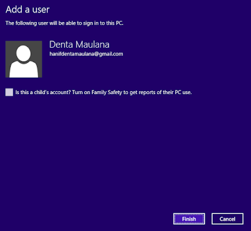Image resolution: width=251 pixels, height=231 pixels.
Task: Click "The following user will be able to sign in" text
Action: (x=64, y=23)
